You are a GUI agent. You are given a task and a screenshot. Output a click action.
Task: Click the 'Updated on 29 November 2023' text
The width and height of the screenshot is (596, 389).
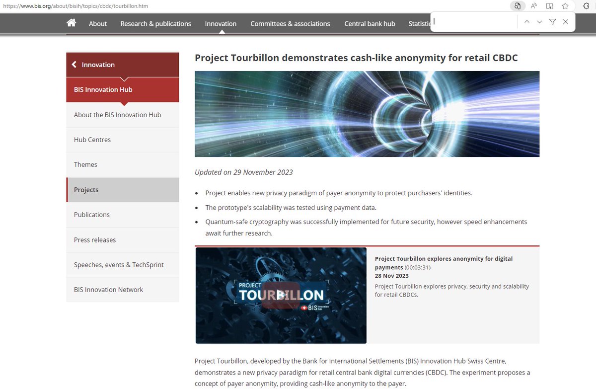(244, 172)
